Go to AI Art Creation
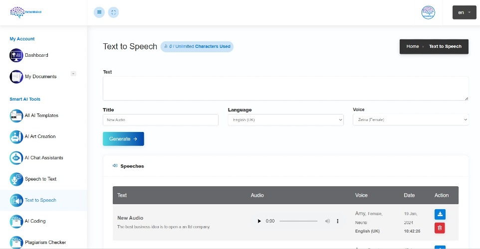480x249 pixels. click(40, 136)
